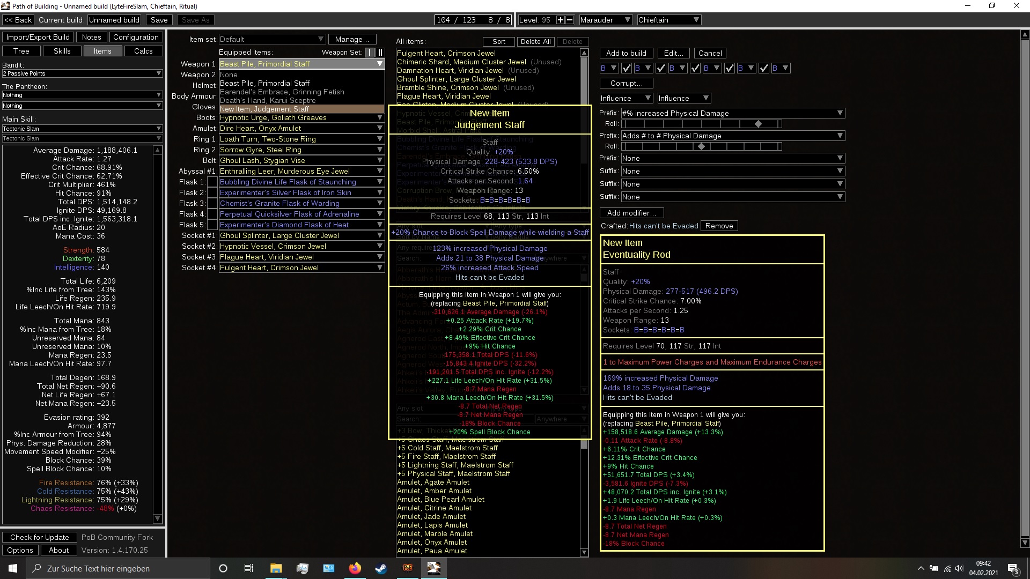
Task: Click the Path of Building taskbar icon
Action: tap(433, 568)
